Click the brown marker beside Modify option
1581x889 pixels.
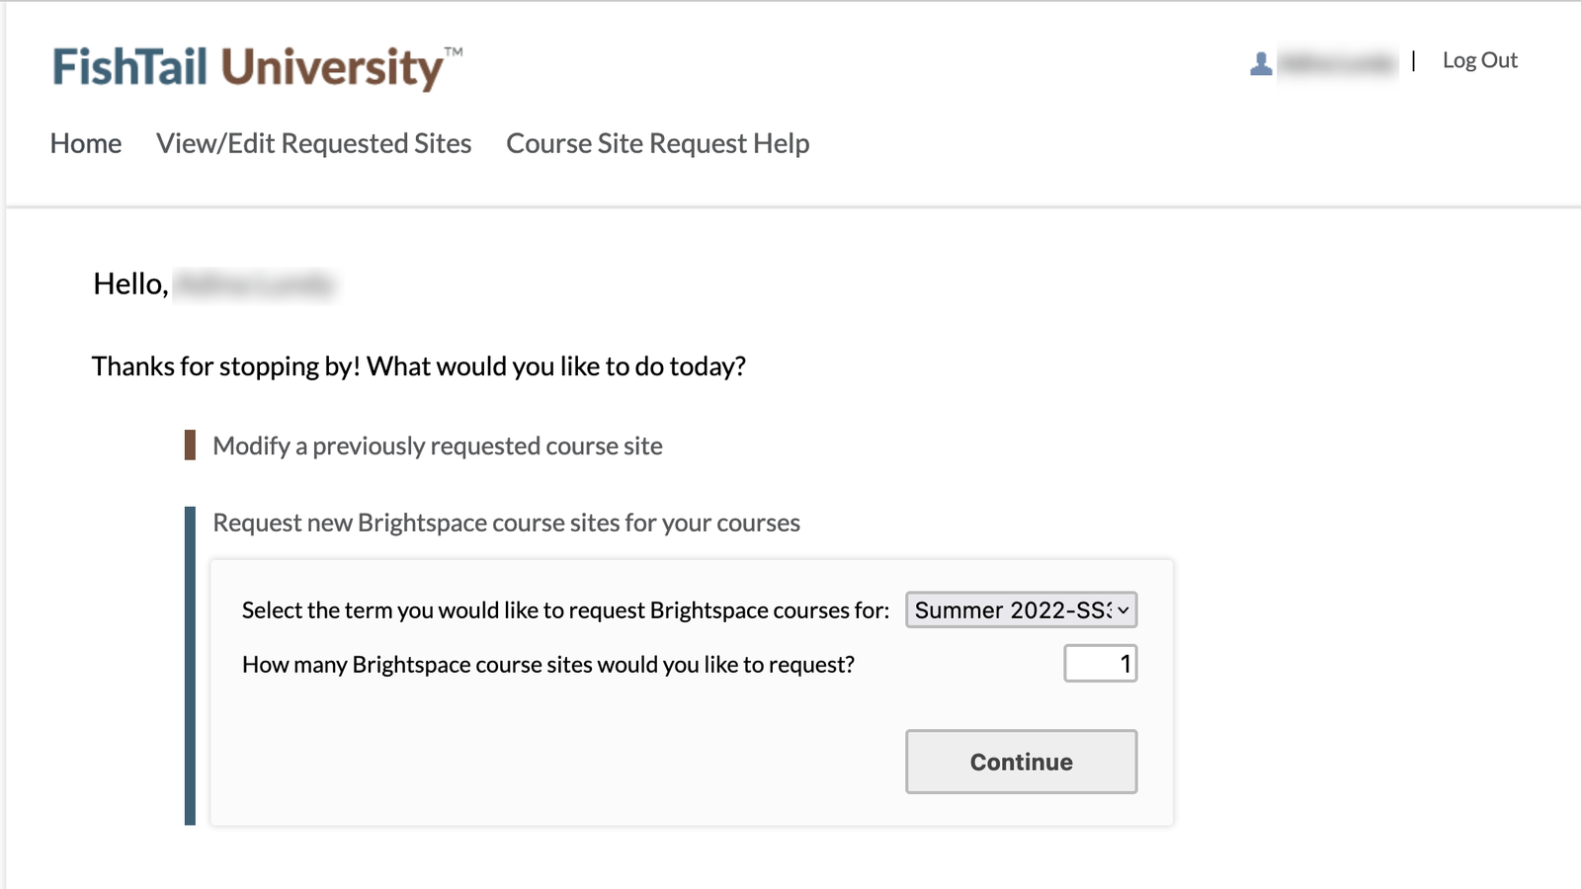[190, 445]
